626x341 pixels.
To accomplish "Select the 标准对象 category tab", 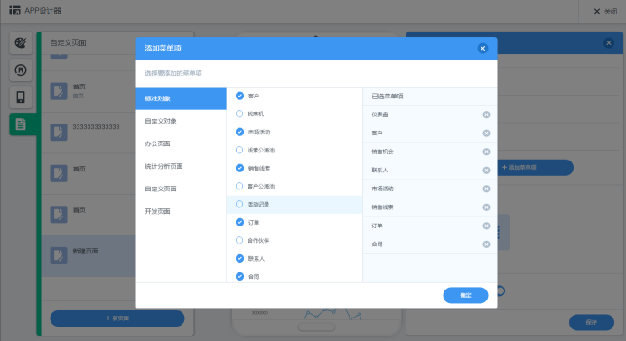I will coord(181,98).
